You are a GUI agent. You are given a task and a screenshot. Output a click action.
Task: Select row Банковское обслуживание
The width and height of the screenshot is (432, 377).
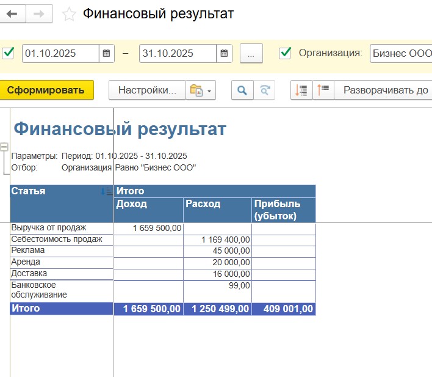point(62,290)
